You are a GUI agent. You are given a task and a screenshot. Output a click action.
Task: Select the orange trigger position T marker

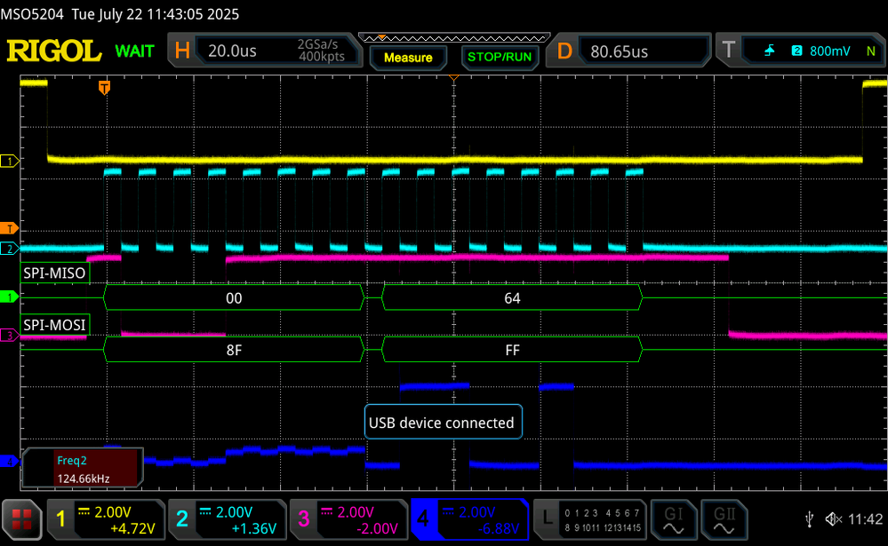tap(104, 87)
